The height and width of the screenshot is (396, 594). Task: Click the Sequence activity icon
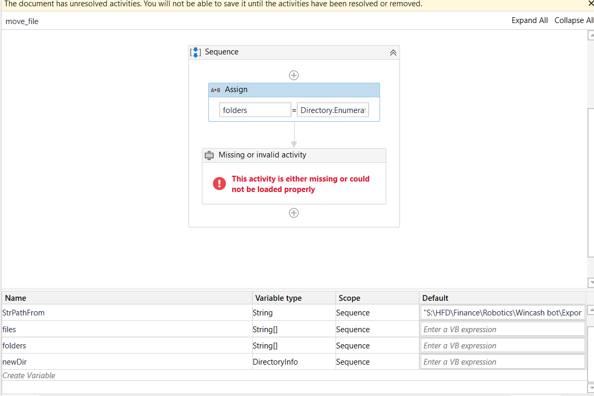pos(196,52)
